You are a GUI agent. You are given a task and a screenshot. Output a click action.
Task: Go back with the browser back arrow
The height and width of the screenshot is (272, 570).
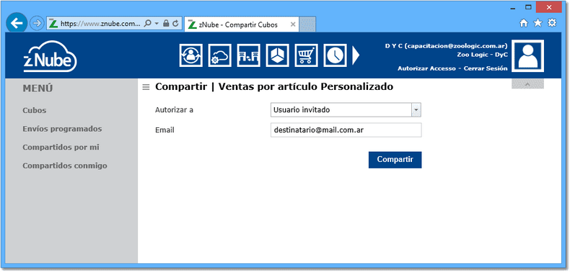click(17, 23)
